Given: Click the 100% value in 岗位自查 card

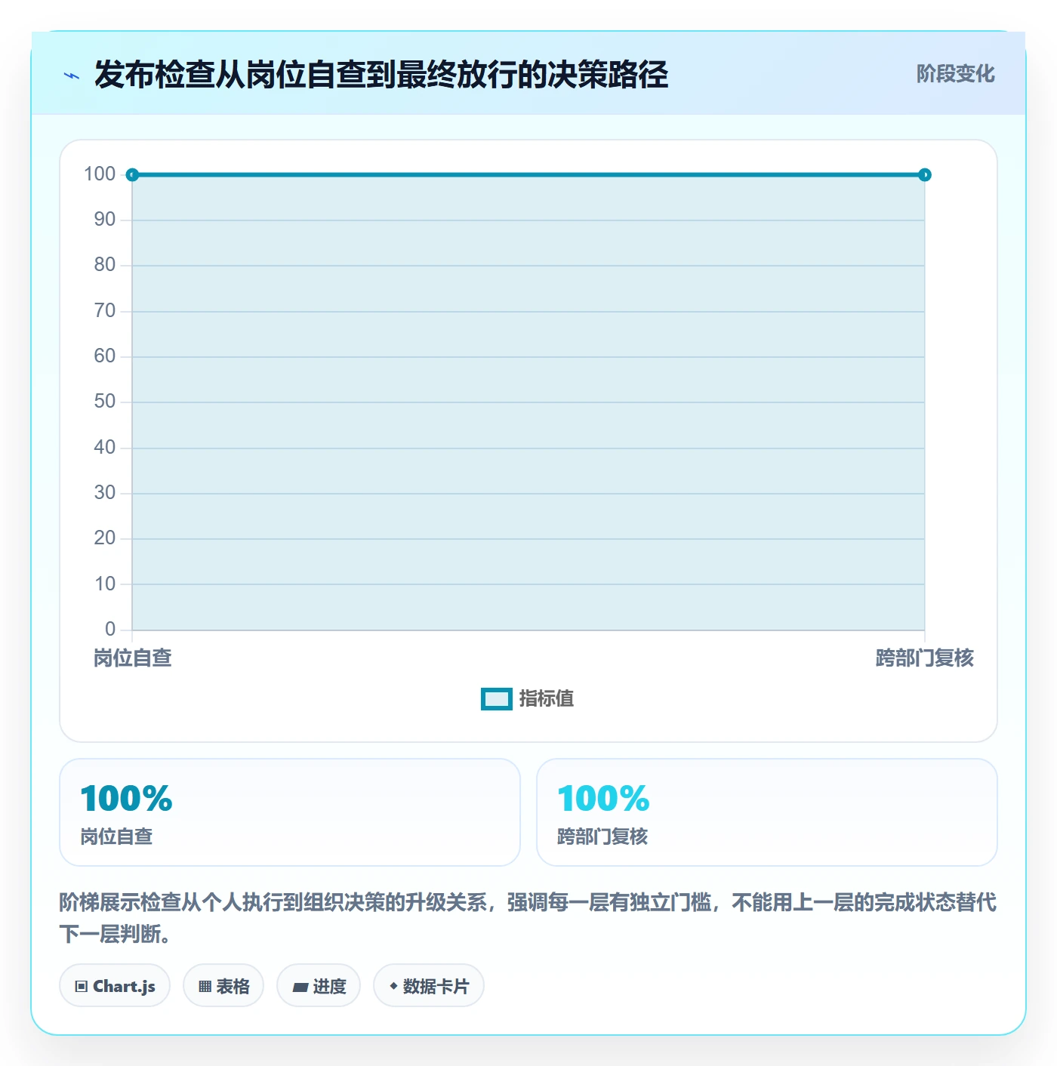Looking at the screenshot, I should [x=127, y=799].
